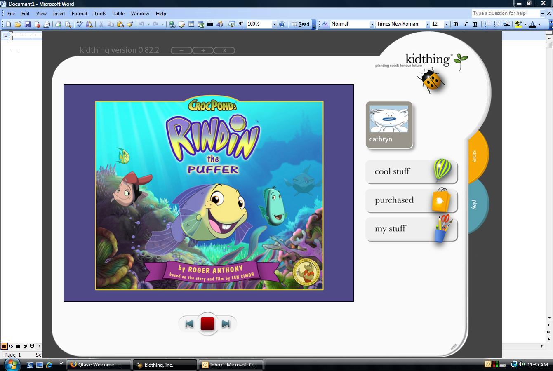
Task: Open the Research tool icon
Action: click(x=89, y=24)
